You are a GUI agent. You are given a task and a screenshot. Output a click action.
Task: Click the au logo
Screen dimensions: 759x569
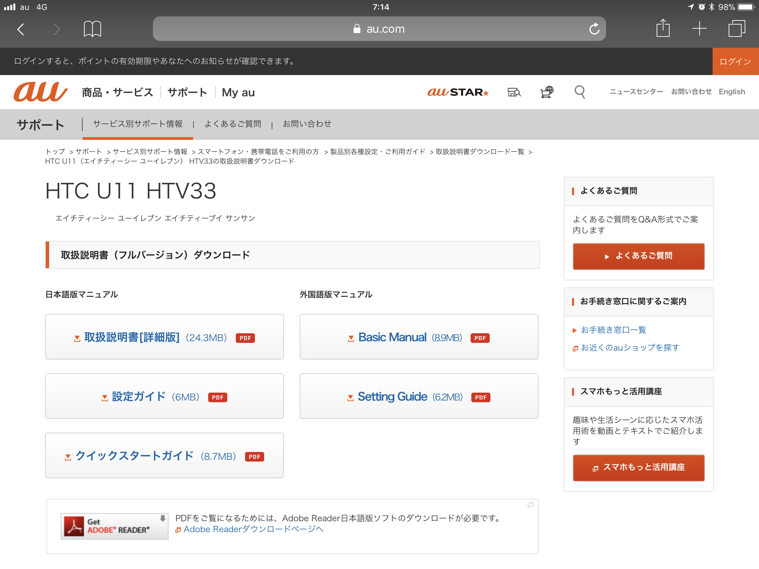coord(41,92)
